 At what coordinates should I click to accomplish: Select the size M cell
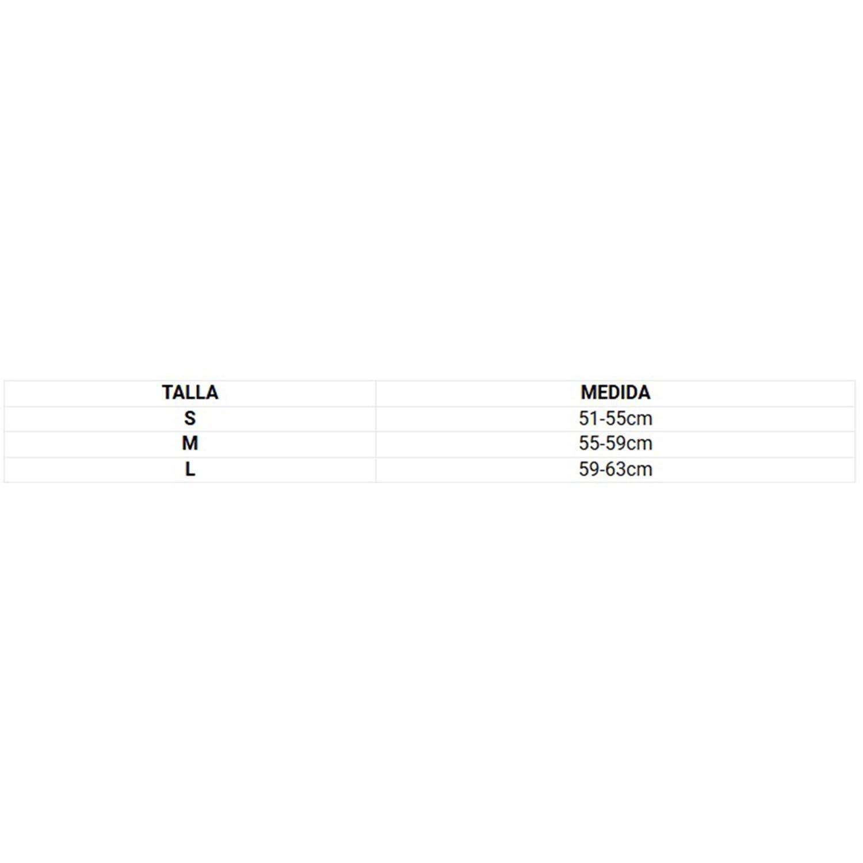pos(190,444)
